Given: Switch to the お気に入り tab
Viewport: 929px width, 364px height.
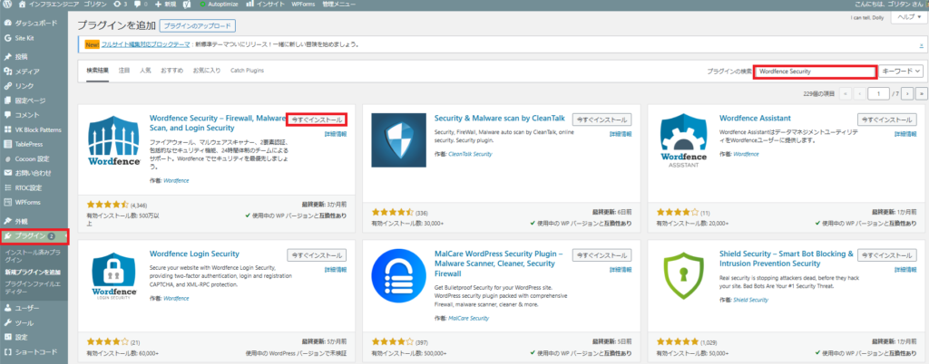Looking at the screenshot, I should 207,71.
